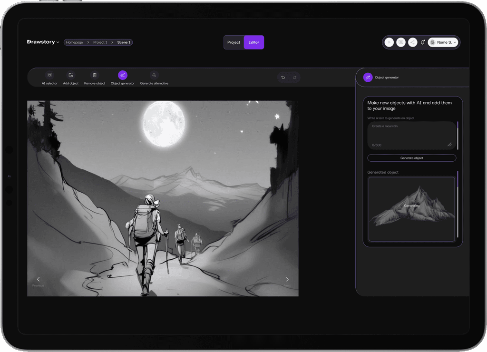The height and width of the screenshot is (352, 487).
Task: Undo the last edit
Action: pos(282,77)
